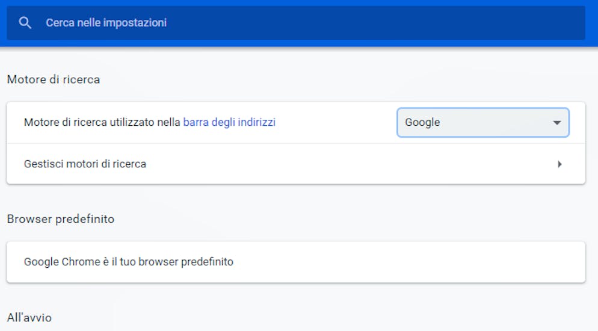The width and height of the screenshot is (598, 331).
Task: Click the caret arrow on the Google selector
Action: 557,123
